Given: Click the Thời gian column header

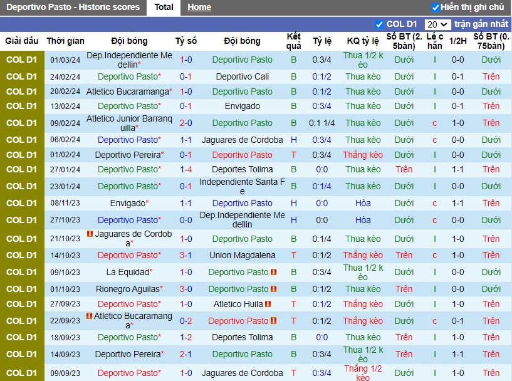Looking at the screenshot, I should [65, 41].
